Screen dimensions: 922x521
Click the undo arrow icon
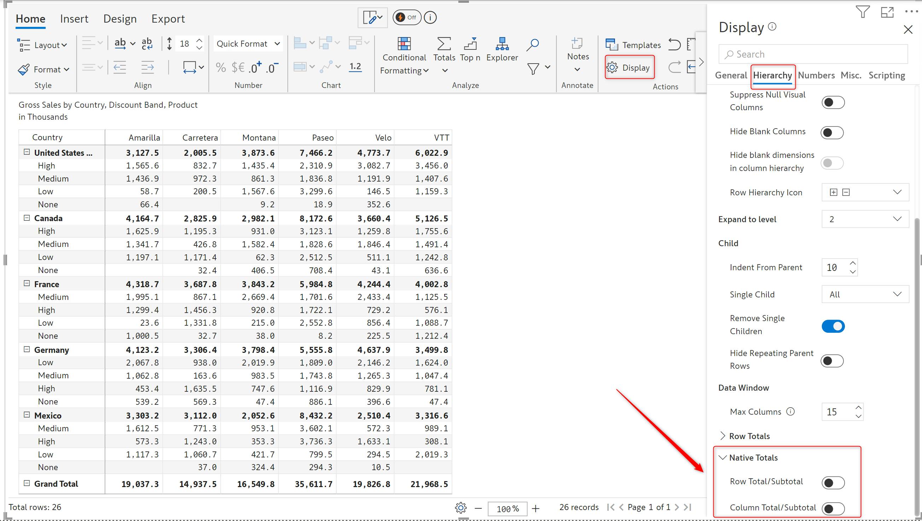674,45
